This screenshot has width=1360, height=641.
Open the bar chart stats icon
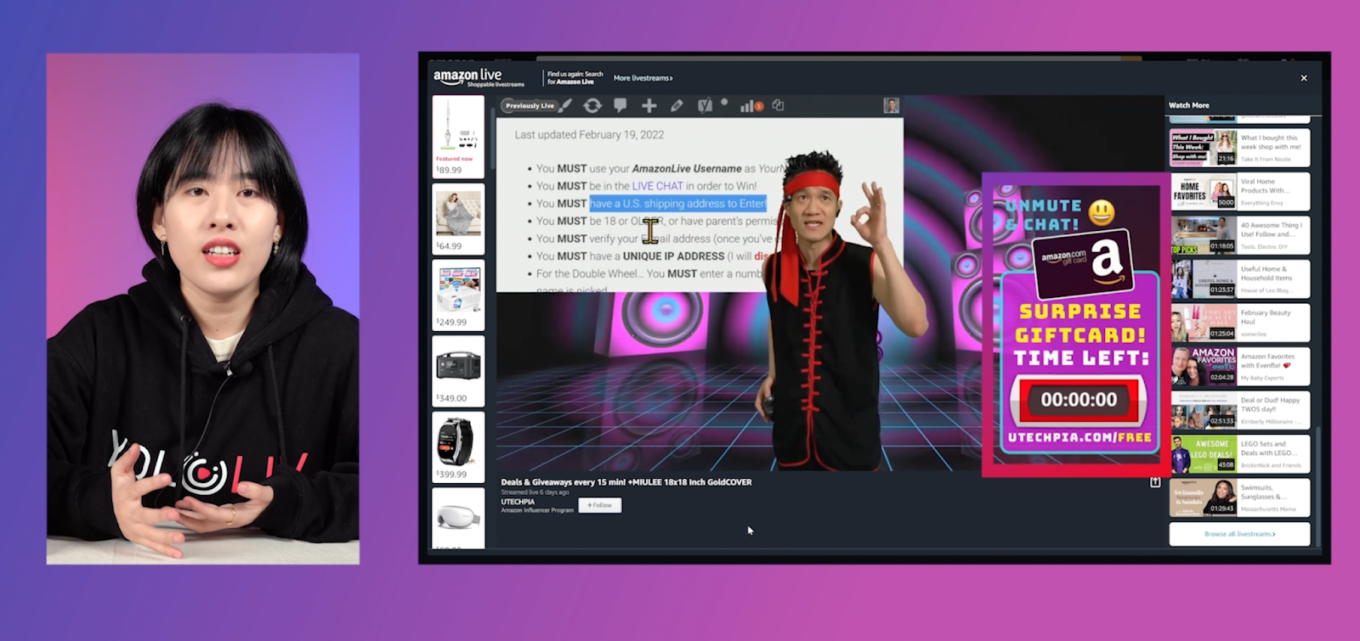[x=750, y=105]
